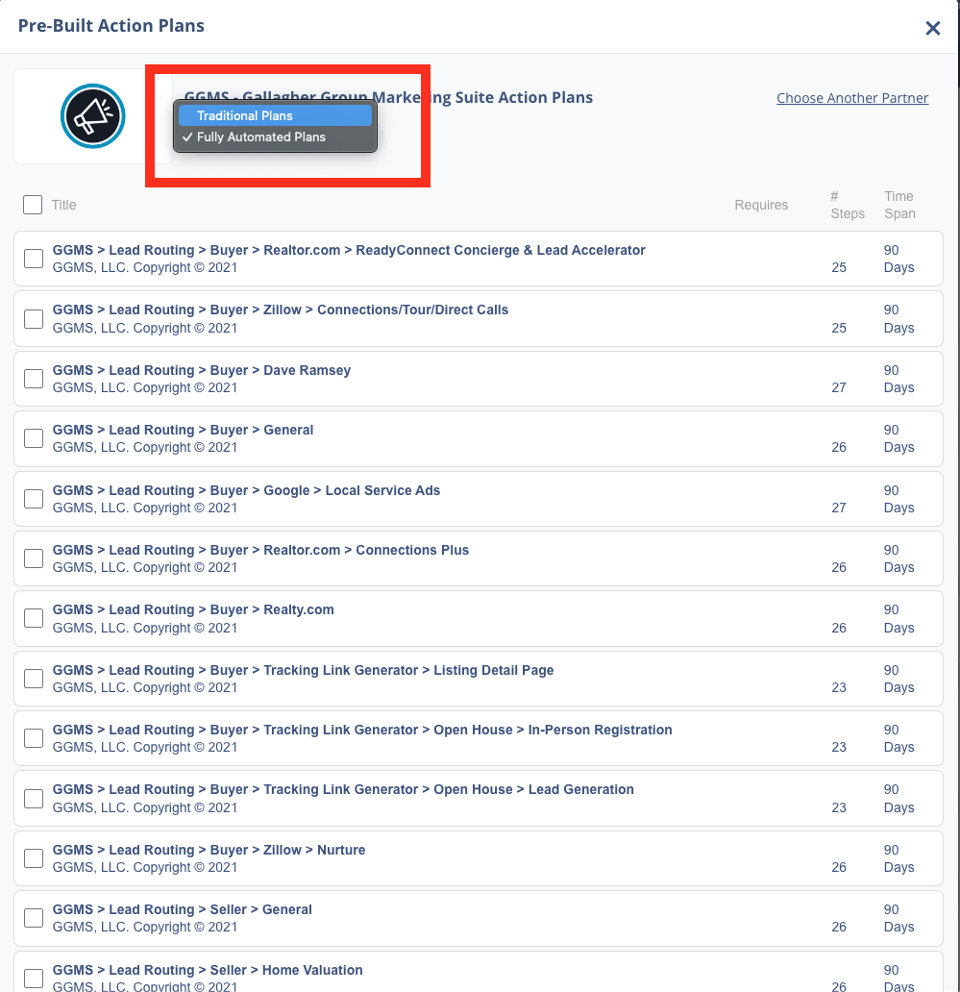Viewport: 960px width, 992px height.
Task: Check the Listing Detail Page plan checkbox
Action: coord(34,679)
